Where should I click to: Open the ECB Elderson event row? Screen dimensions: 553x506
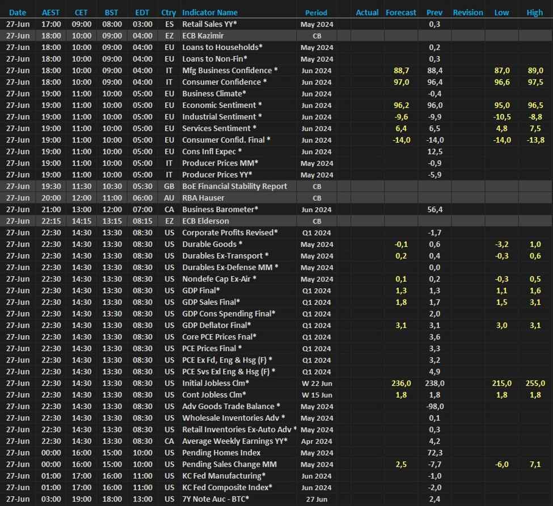tap(205, 221)
